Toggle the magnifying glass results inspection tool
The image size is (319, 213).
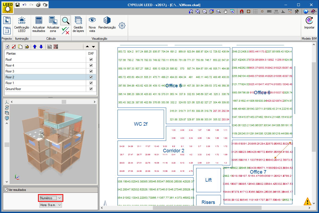pyautogui.click(x=65, y=20)
